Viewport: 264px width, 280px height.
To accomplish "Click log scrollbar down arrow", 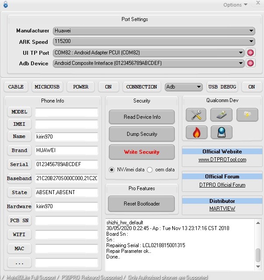I will coord(258,266).
